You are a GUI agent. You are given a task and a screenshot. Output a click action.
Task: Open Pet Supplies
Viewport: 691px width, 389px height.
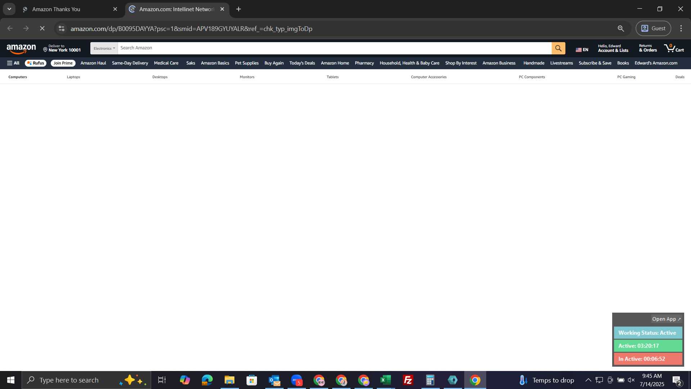[x=247, y=63]
